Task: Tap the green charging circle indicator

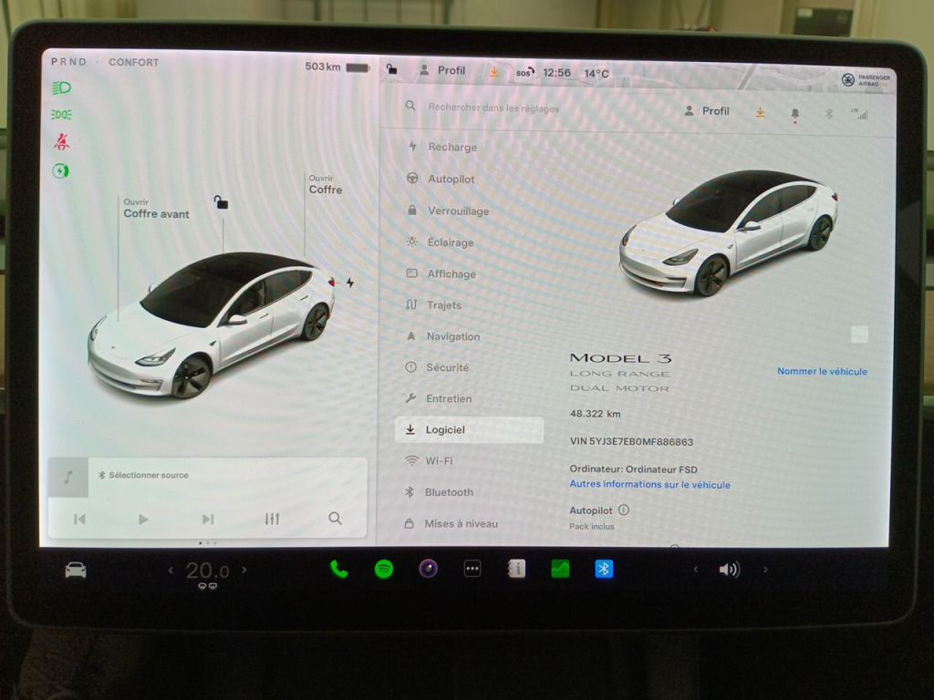Action: 60,171
